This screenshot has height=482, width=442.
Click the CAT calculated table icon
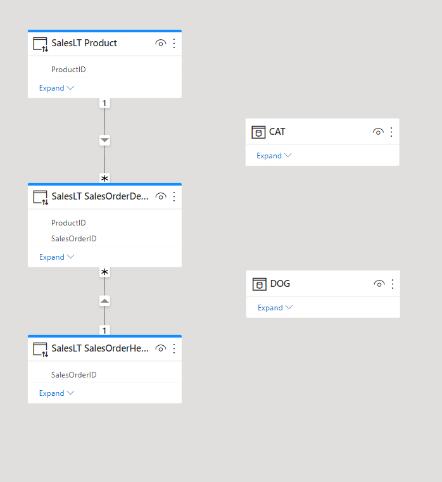258,132
